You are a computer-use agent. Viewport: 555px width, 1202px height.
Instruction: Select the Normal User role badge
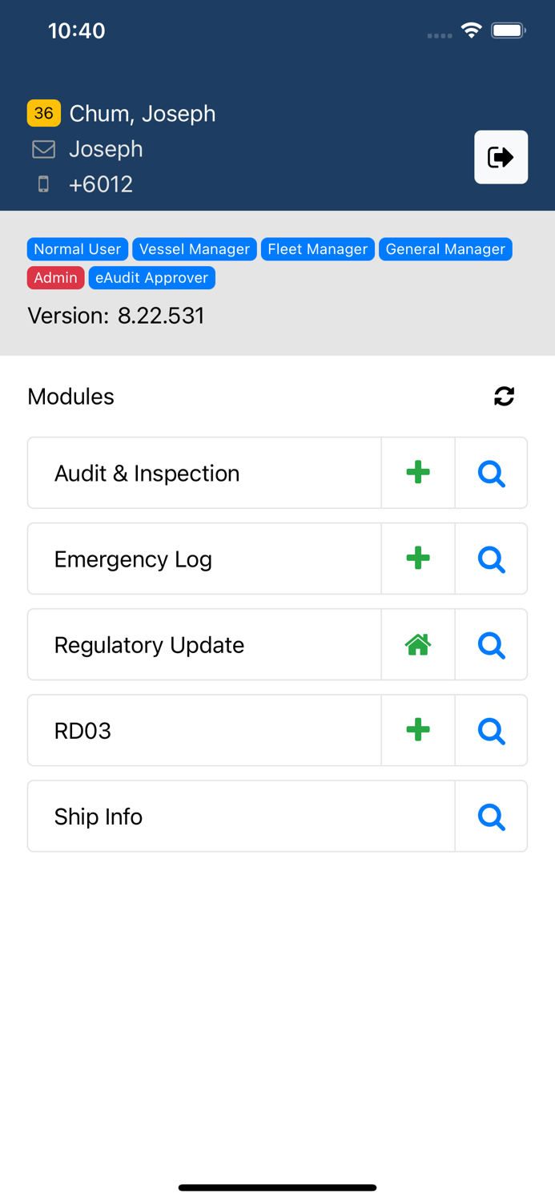coord(77,249)
